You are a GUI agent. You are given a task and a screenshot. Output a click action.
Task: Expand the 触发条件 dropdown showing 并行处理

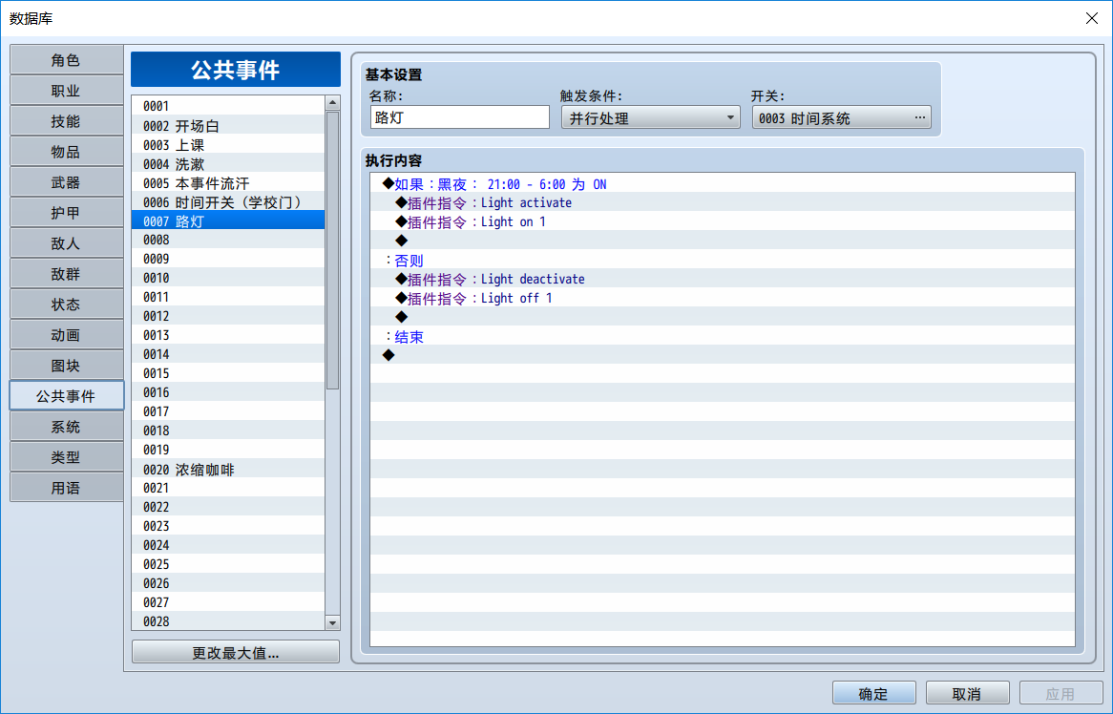[x=650, y=117]
